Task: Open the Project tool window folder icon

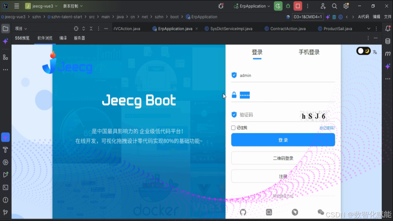Action: 5,29
